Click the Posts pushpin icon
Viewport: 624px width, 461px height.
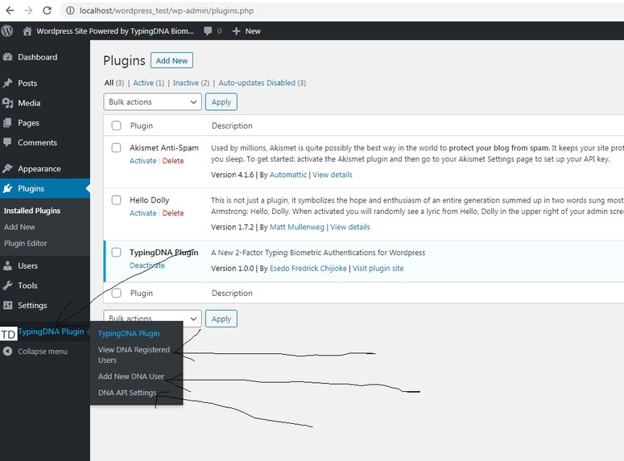tap(7, 83)
